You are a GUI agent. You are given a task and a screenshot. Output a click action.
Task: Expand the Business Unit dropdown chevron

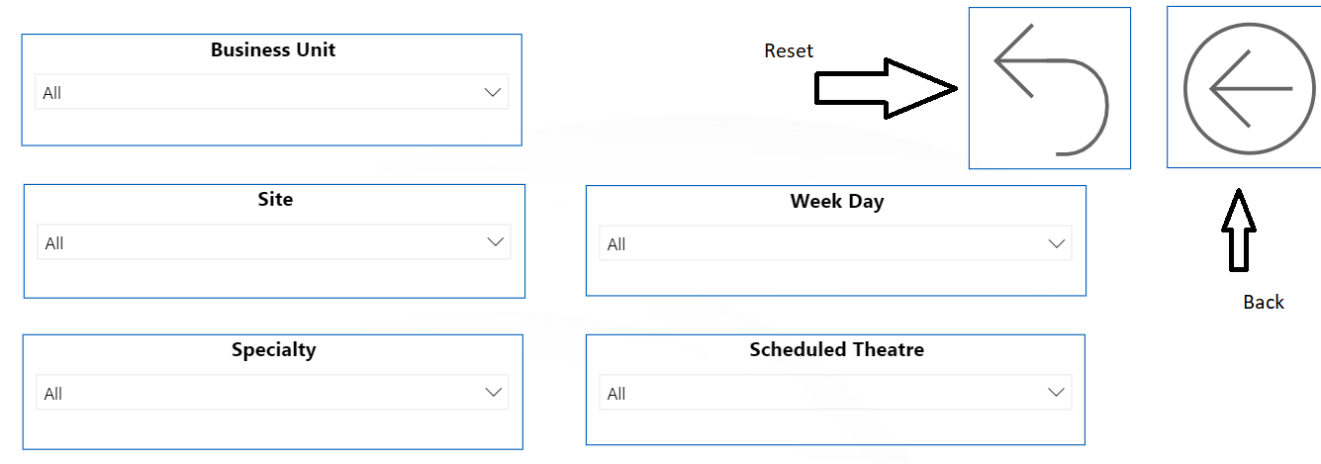tap(493, 92)
